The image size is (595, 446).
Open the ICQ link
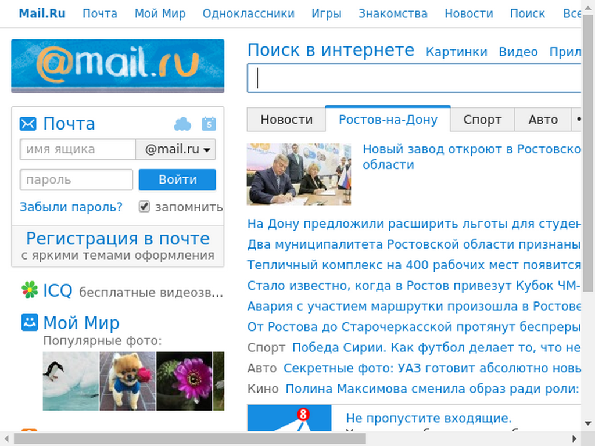[x=58, y=291]
